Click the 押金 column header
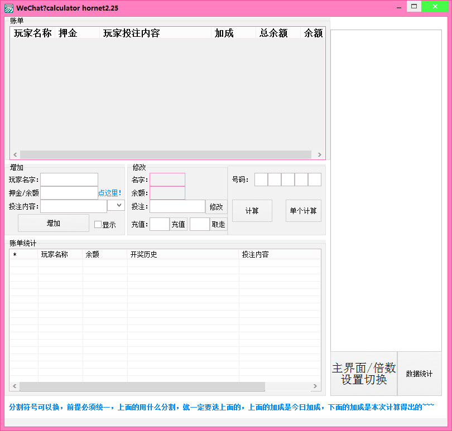Screen dimensions: 452x431 click(x=77, y=33)
